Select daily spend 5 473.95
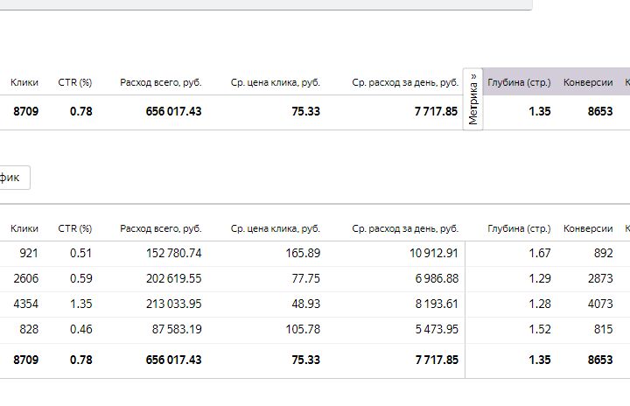Image resolution: width=630 pixels, height=406 pixels. pos(437,329)
